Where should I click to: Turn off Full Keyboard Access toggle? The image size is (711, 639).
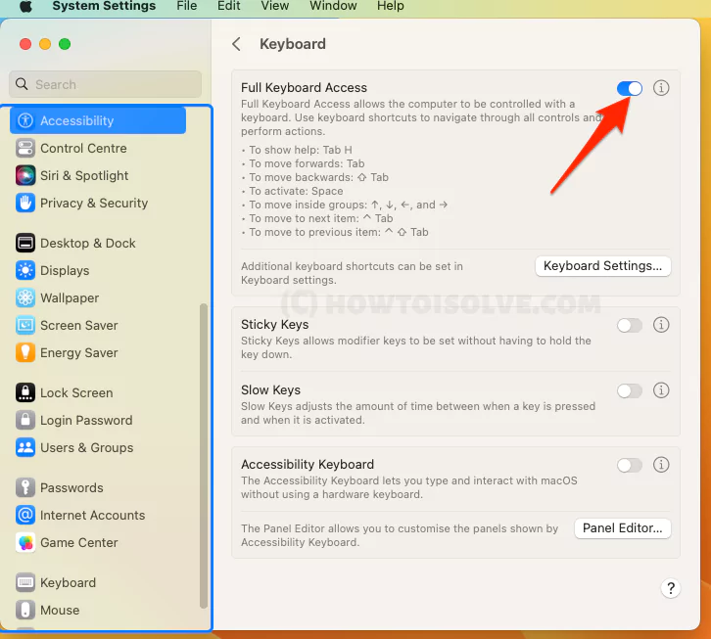click(630, 88)
